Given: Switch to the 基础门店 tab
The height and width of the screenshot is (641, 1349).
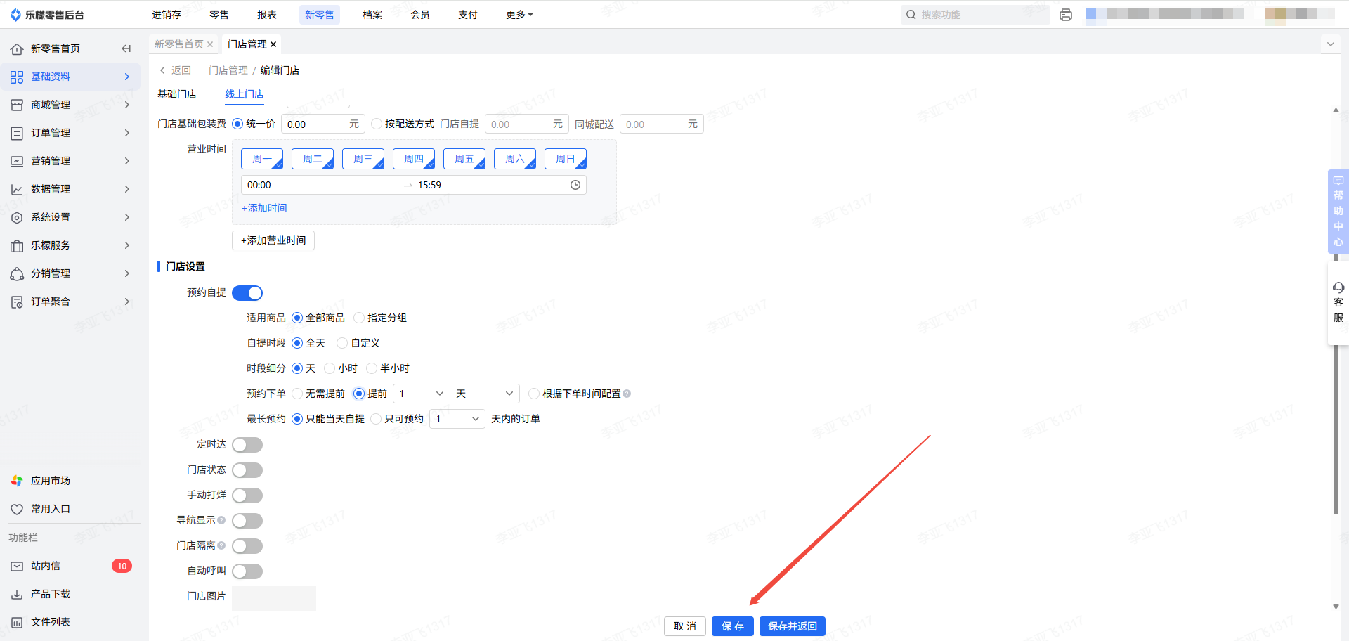Looking at the screenshot, I should click(x=177, y=94).
